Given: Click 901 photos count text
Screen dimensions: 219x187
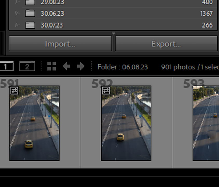Looking at the screenshot, I should pos(178,67).
